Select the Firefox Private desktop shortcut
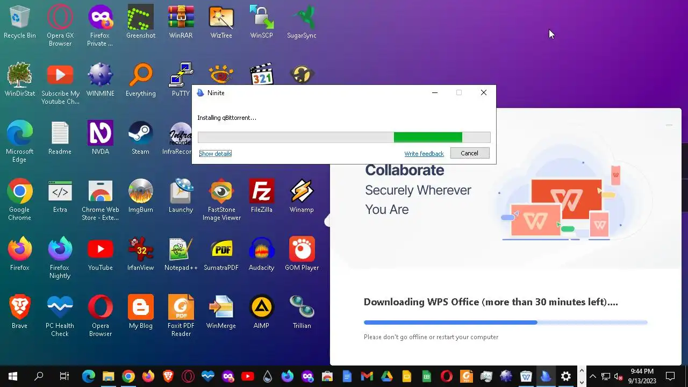Viewport: 688px width, 387px height. [x=101, y=26]
